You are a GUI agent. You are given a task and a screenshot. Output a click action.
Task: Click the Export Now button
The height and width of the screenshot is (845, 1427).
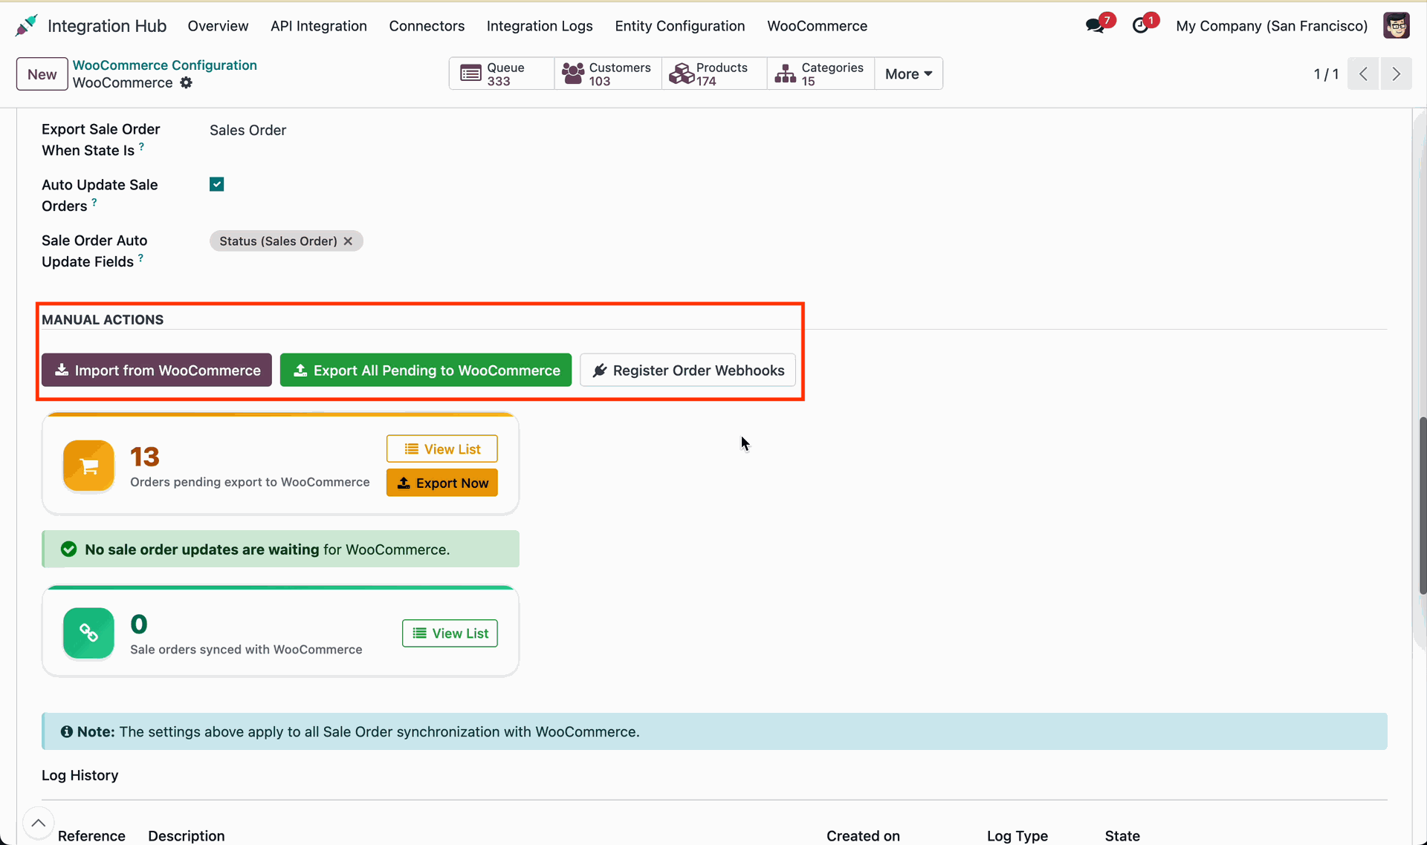click(x=442, y=483)
